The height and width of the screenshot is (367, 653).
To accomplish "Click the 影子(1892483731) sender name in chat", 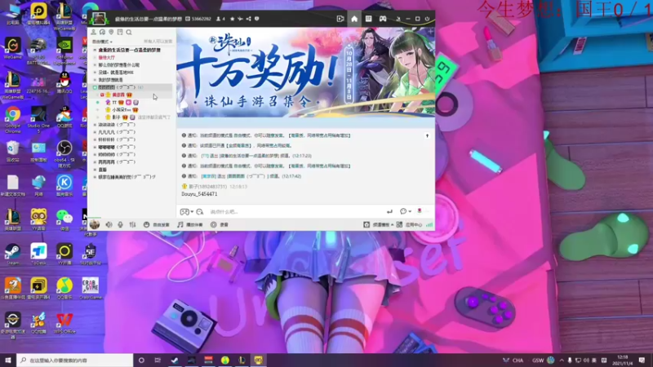I will click(x=208, y=187).
